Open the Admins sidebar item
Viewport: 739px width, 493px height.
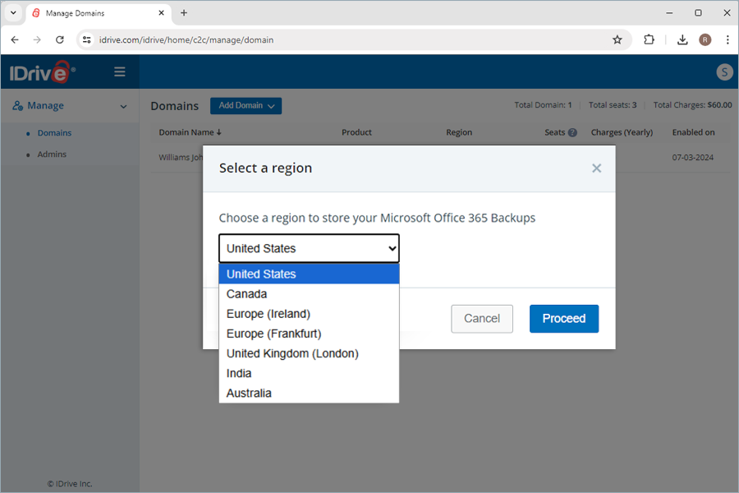tap(52, 154)
